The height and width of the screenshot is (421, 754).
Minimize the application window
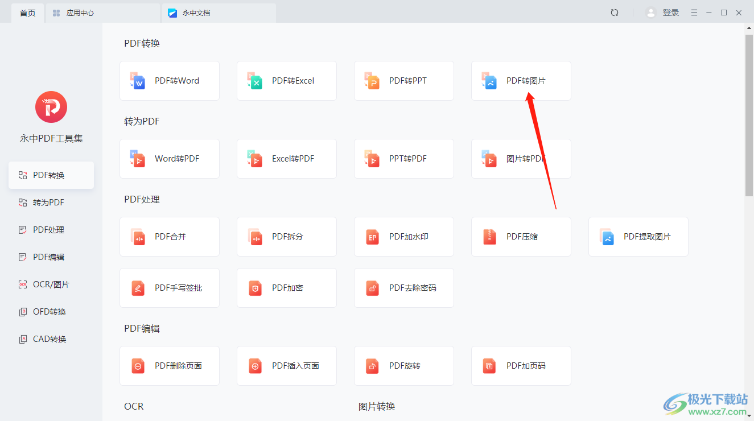709,13
